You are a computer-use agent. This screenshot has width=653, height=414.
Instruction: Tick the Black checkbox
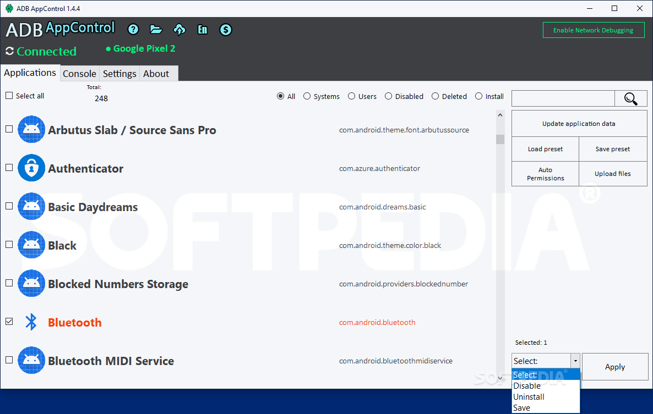tap(9, 245)
